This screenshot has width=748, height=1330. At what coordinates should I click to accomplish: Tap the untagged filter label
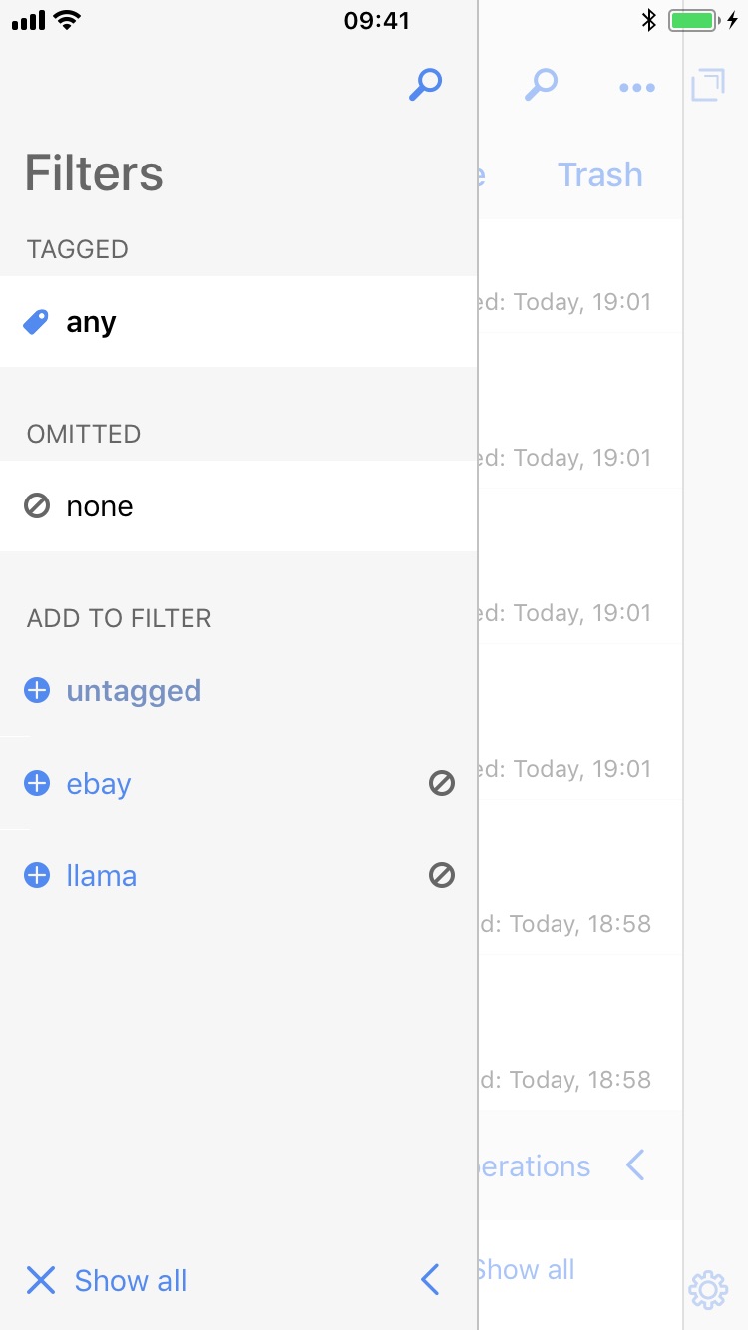tap(134, 691)
